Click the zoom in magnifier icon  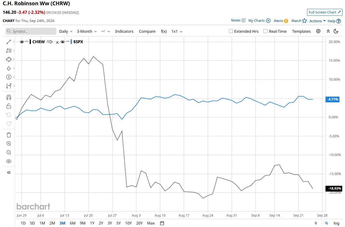coord(9,144)
